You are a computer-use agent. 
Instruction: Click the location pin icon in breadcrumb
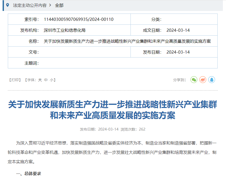pyautogui.click(x=8, y=5)
